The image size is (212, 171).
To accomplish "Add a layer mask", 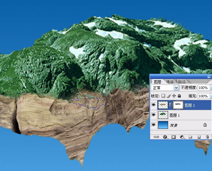I will click(x=173, y=137).
